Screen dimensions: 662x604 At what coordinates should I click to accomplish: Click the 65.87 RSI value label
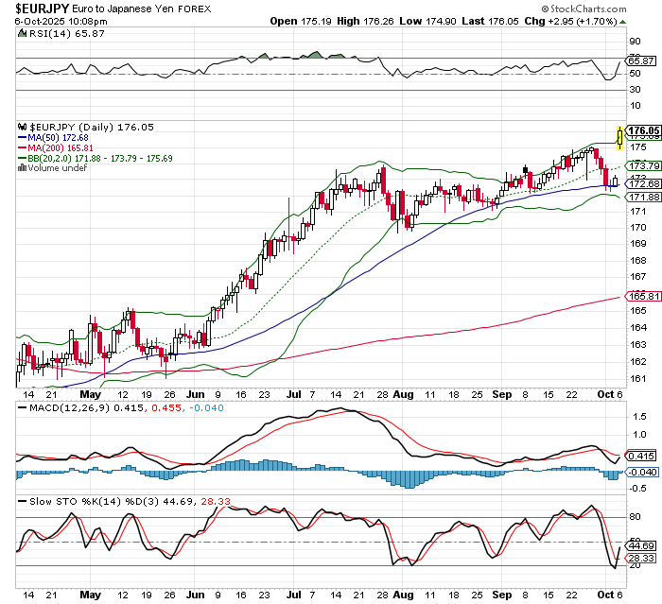[x=642, y=60]
